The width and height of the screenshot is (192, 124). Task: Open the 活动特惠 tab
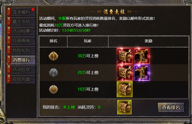(21, 31)
